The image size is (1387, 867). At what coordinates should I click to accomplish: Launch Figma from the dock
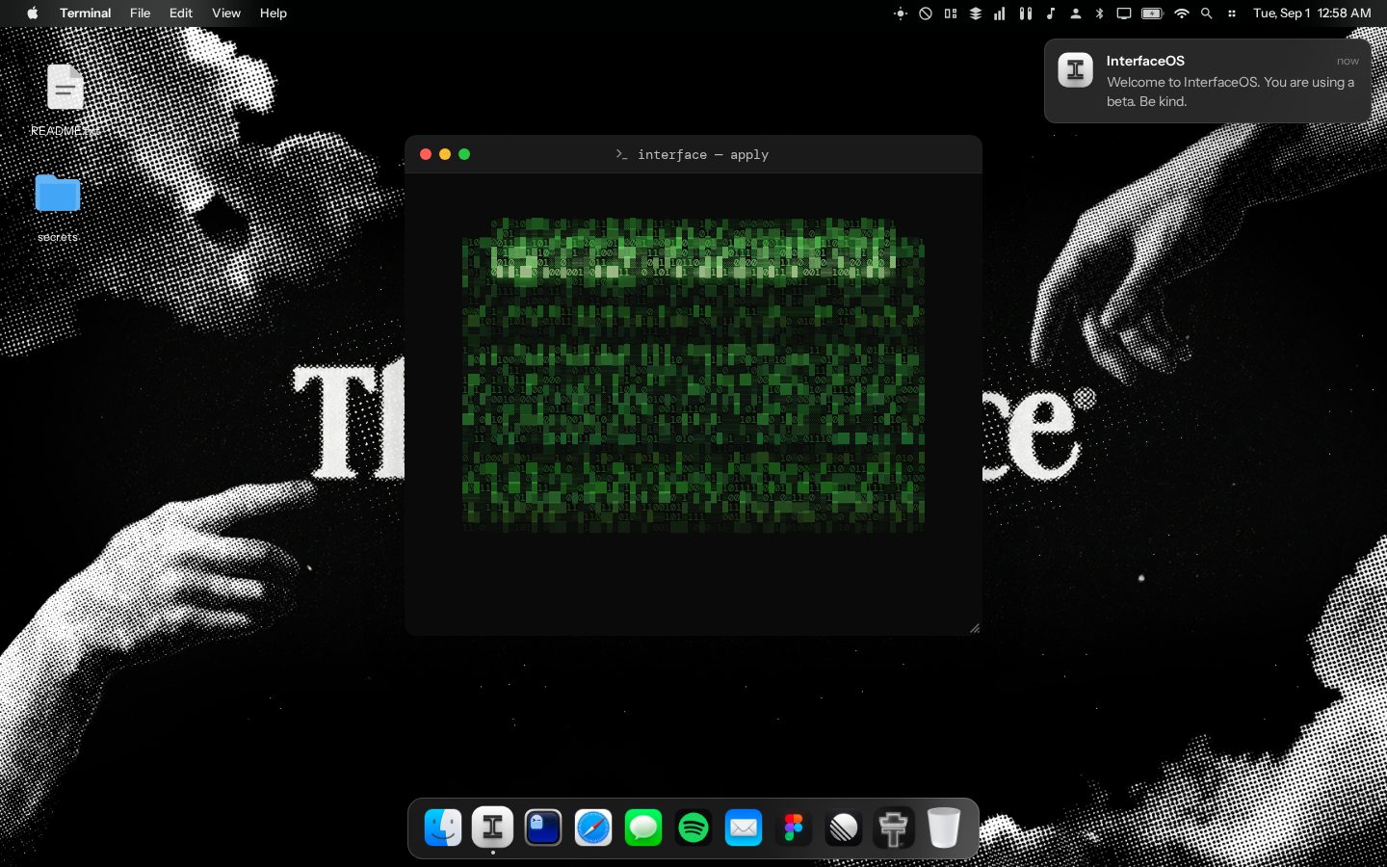pos(794,828)
